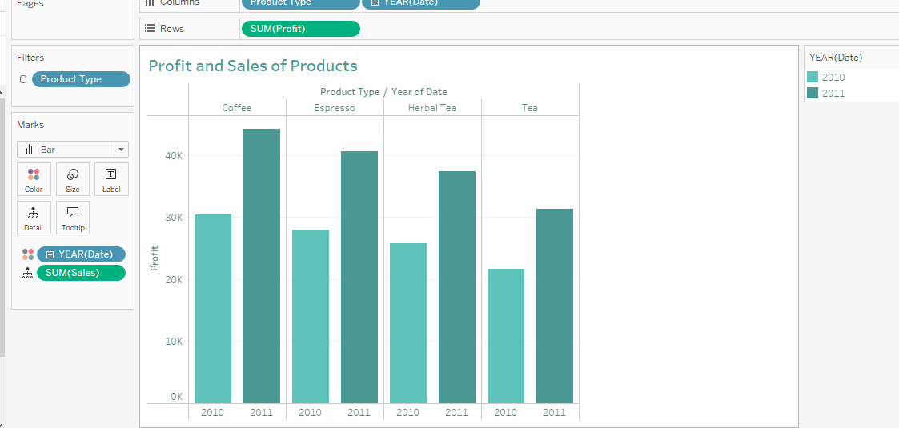This screenshot has height=428, width=899.
Task: Click the Espresso column header
Action: coord(335,108)
